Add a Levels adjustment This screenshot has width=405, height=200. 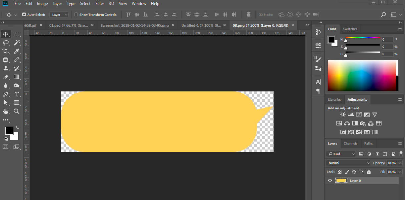tap(351, 115)
